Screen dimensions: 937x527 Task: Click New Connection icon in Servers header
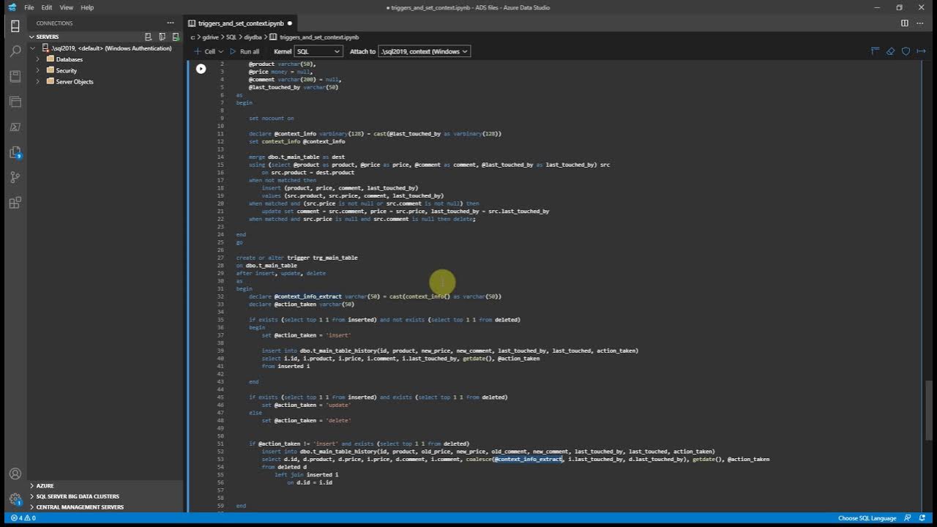click(x=149, y=37)
